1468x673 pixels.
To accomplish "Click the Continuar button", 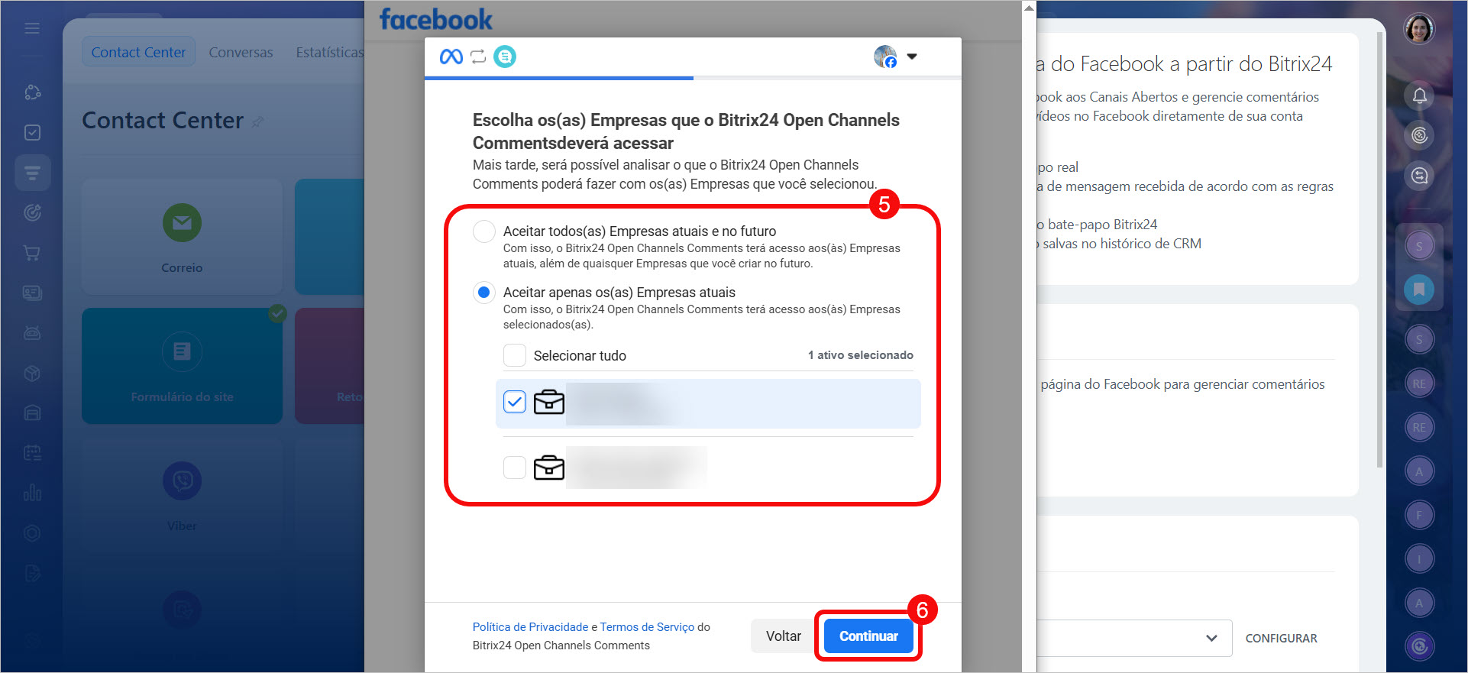I will 868,636.
